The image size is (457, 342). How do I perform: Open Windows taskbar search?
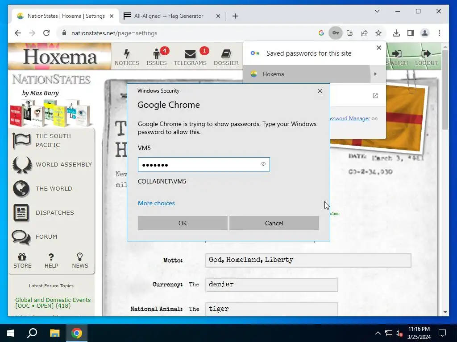[x=32, y=333]
